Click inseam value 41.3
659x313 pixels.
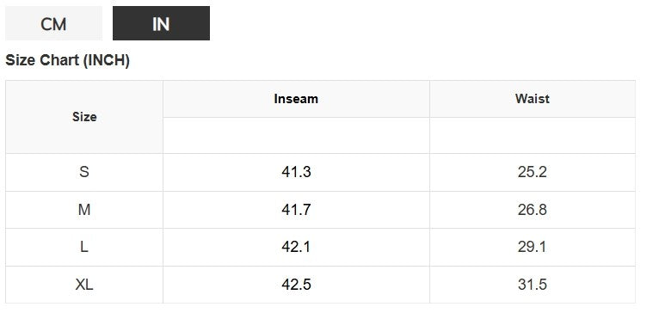point(296,172)
